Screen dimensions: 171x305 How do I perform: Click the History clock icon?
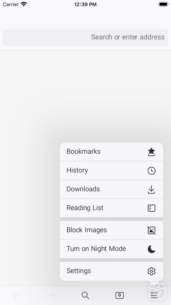click(151, 171)
